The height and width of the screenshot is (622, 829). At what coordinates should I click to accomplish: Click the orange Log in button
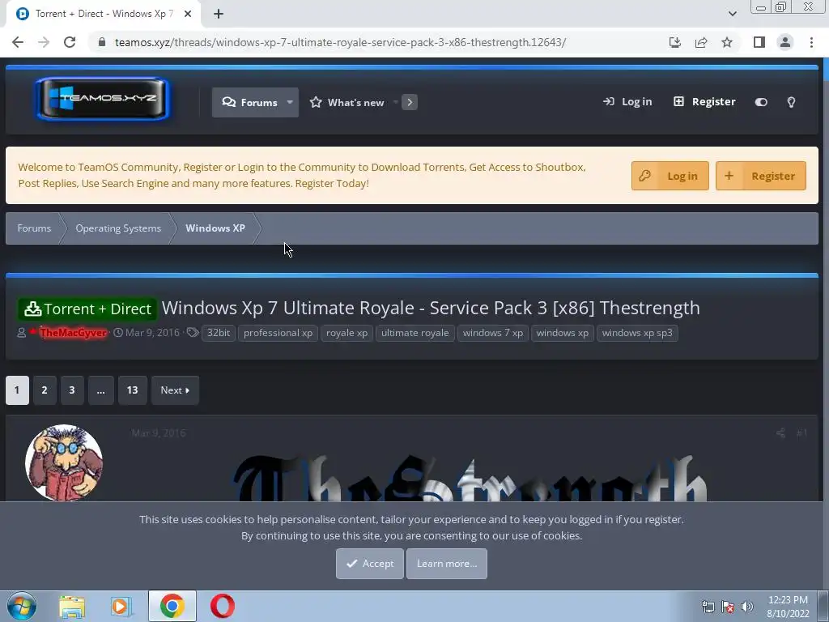[x=670, y=176]
